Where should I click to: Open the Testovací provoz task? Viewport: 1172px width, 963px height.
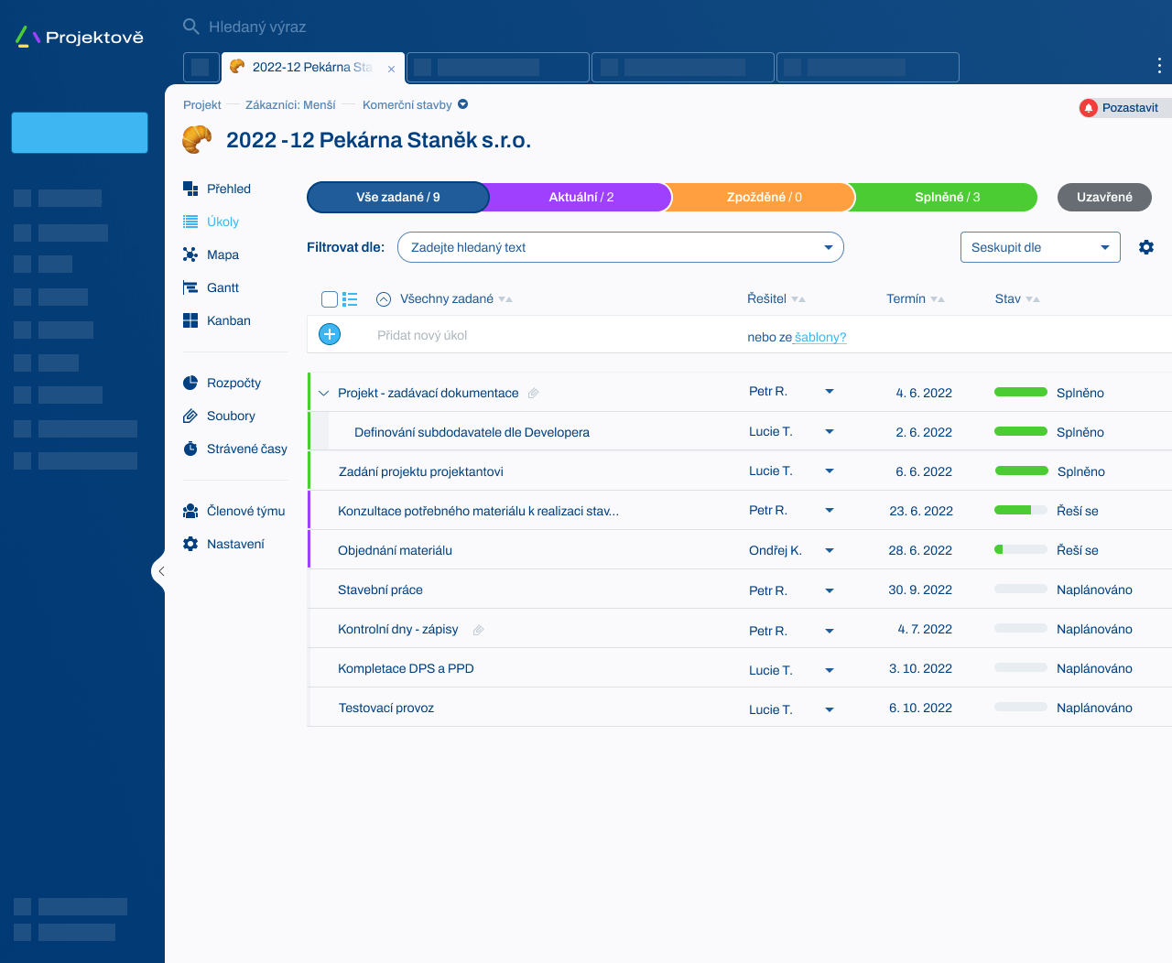coord(386,708)
